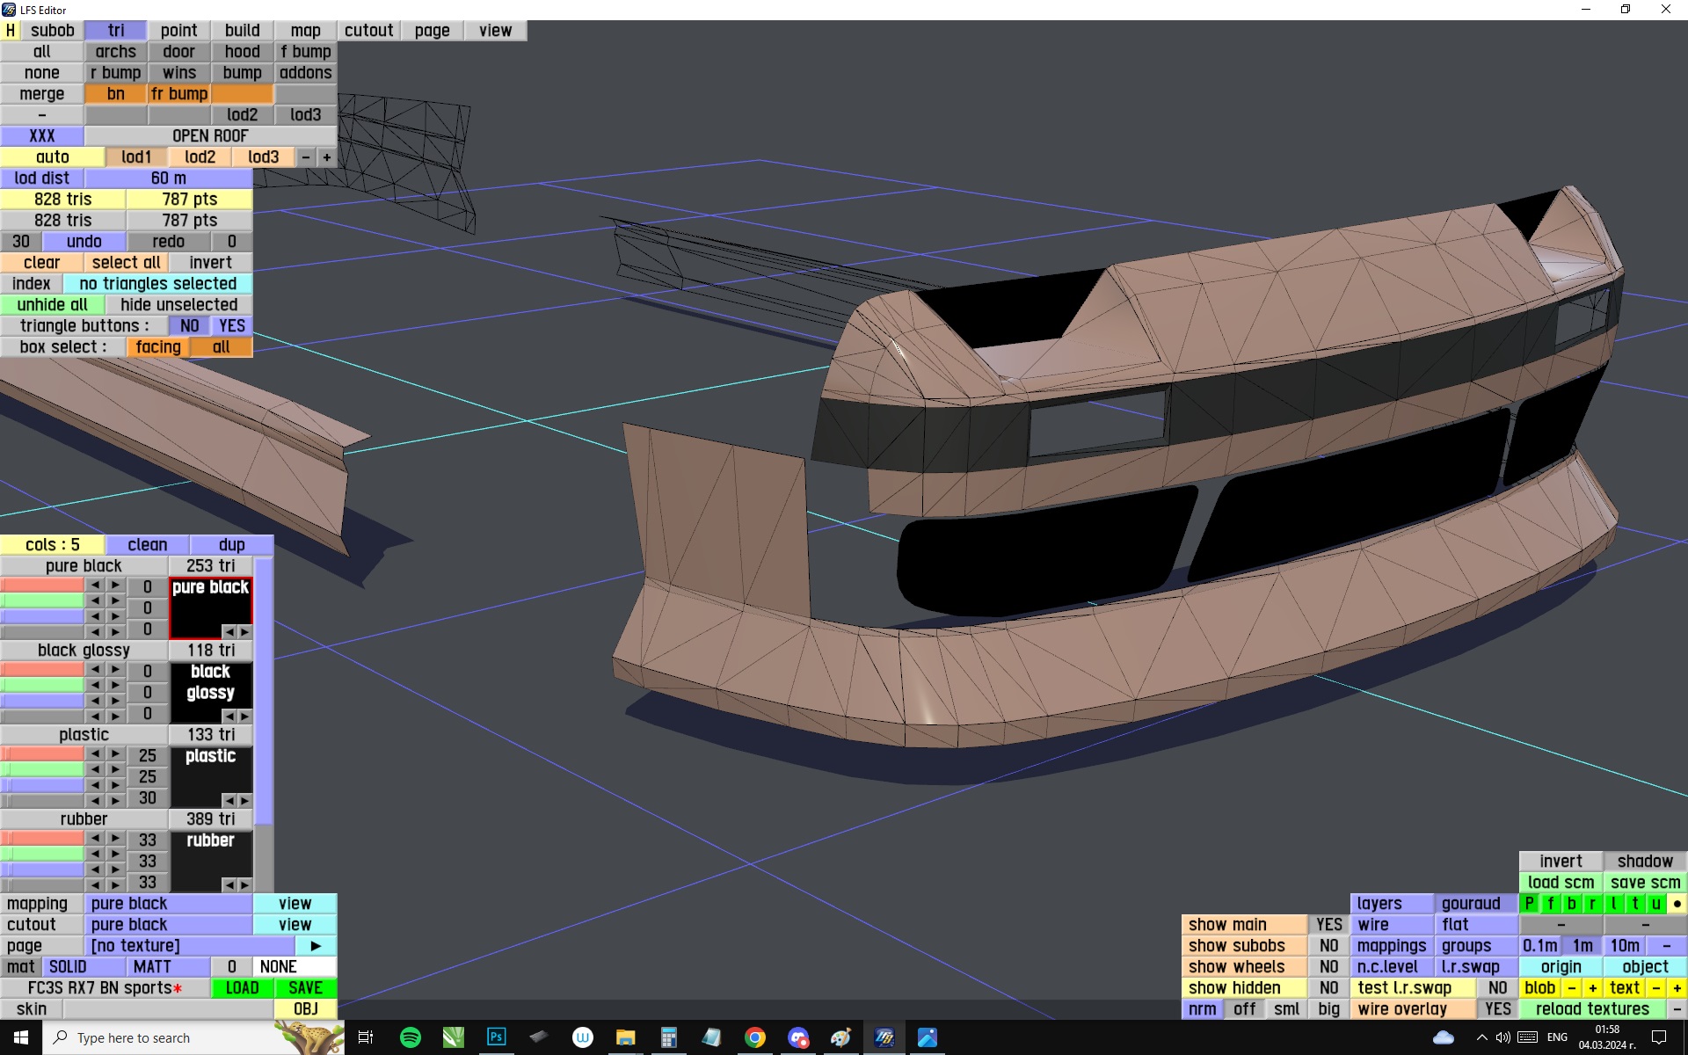Image resolution: width=1688 pixels, height=1055 pixels.
Task: Click the dot button after view letters
Action: click(x=1677, y=903)
